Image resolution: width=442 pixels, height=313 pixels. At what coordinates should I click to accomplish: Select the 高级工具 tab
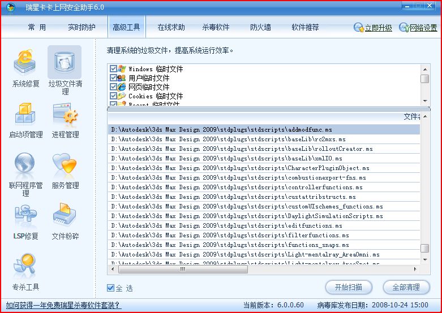pos(127,27)
